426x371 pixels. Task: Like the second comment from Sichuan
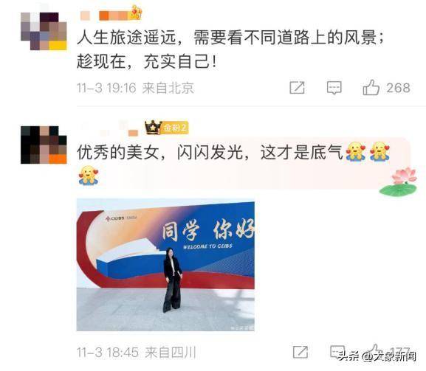(374, 351)
